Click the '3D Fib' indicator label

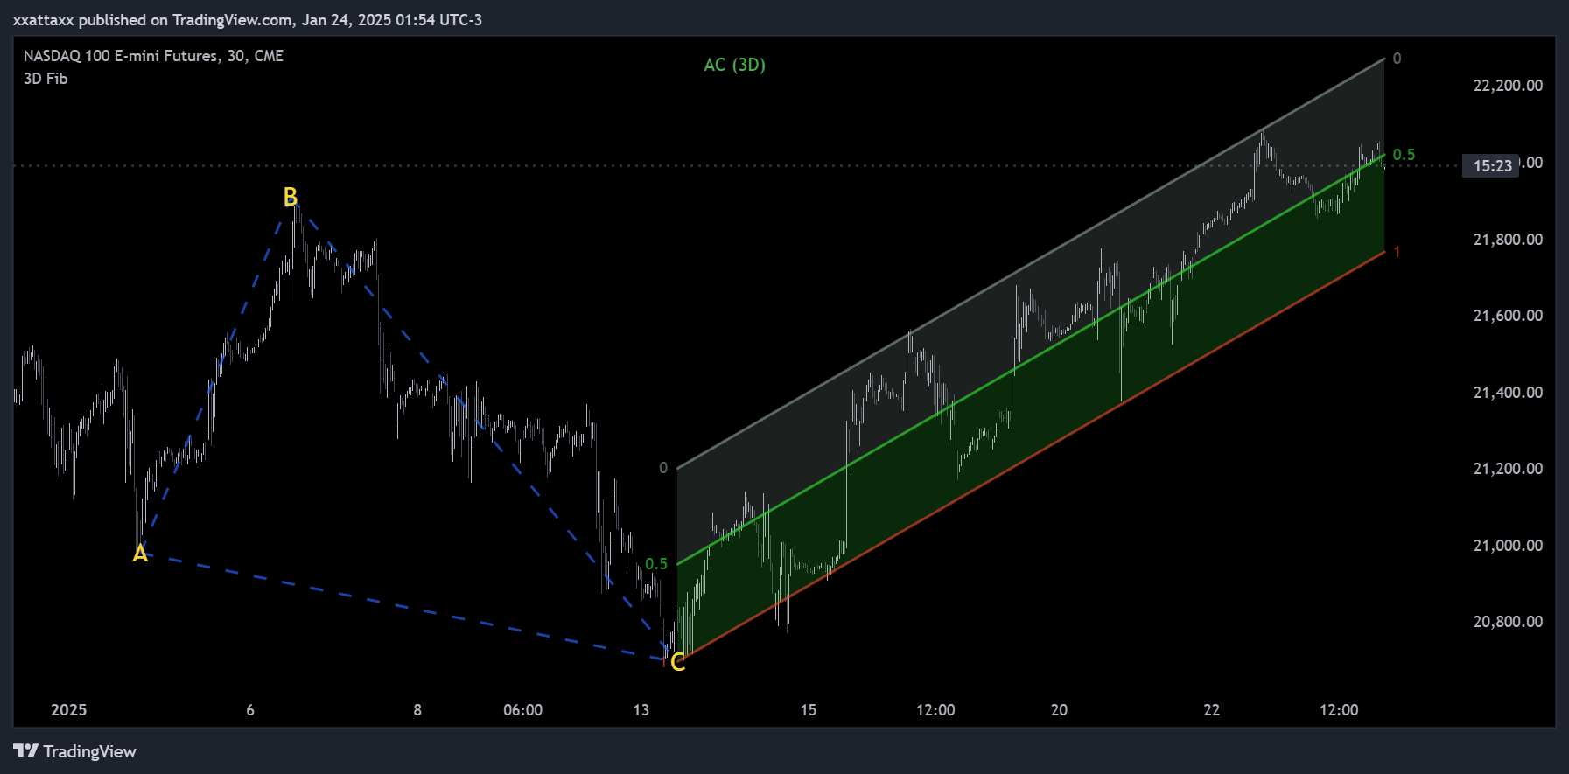(x=46, y=79)
